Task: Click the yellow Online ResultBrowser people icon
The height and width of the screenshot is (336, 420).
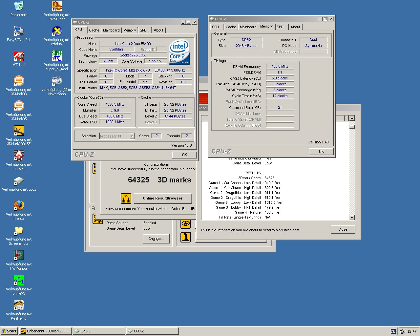Action: coord(126,198)
